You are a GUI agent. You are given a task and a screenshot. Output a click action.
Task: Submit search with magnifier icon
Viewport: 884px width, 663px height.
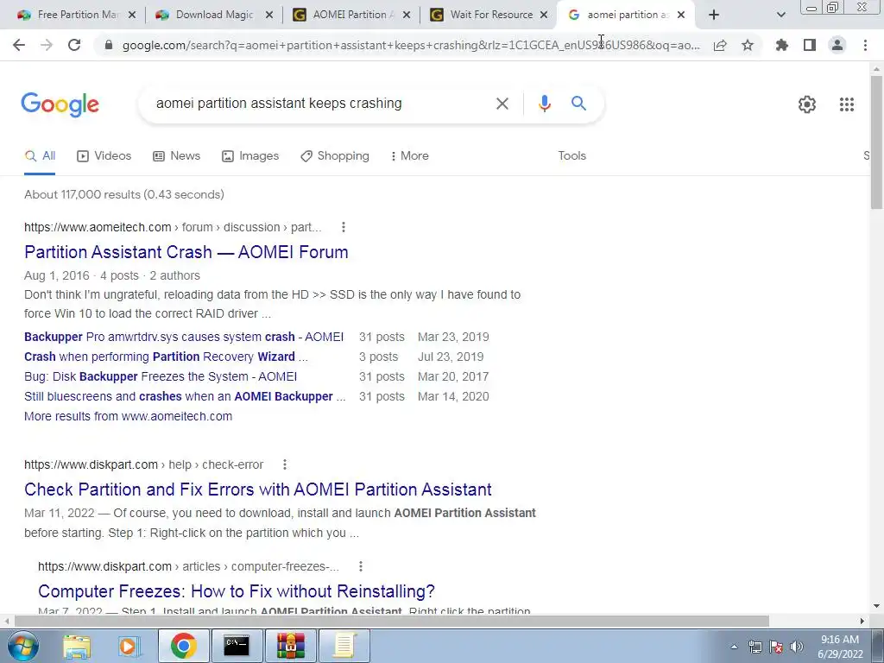578,104
